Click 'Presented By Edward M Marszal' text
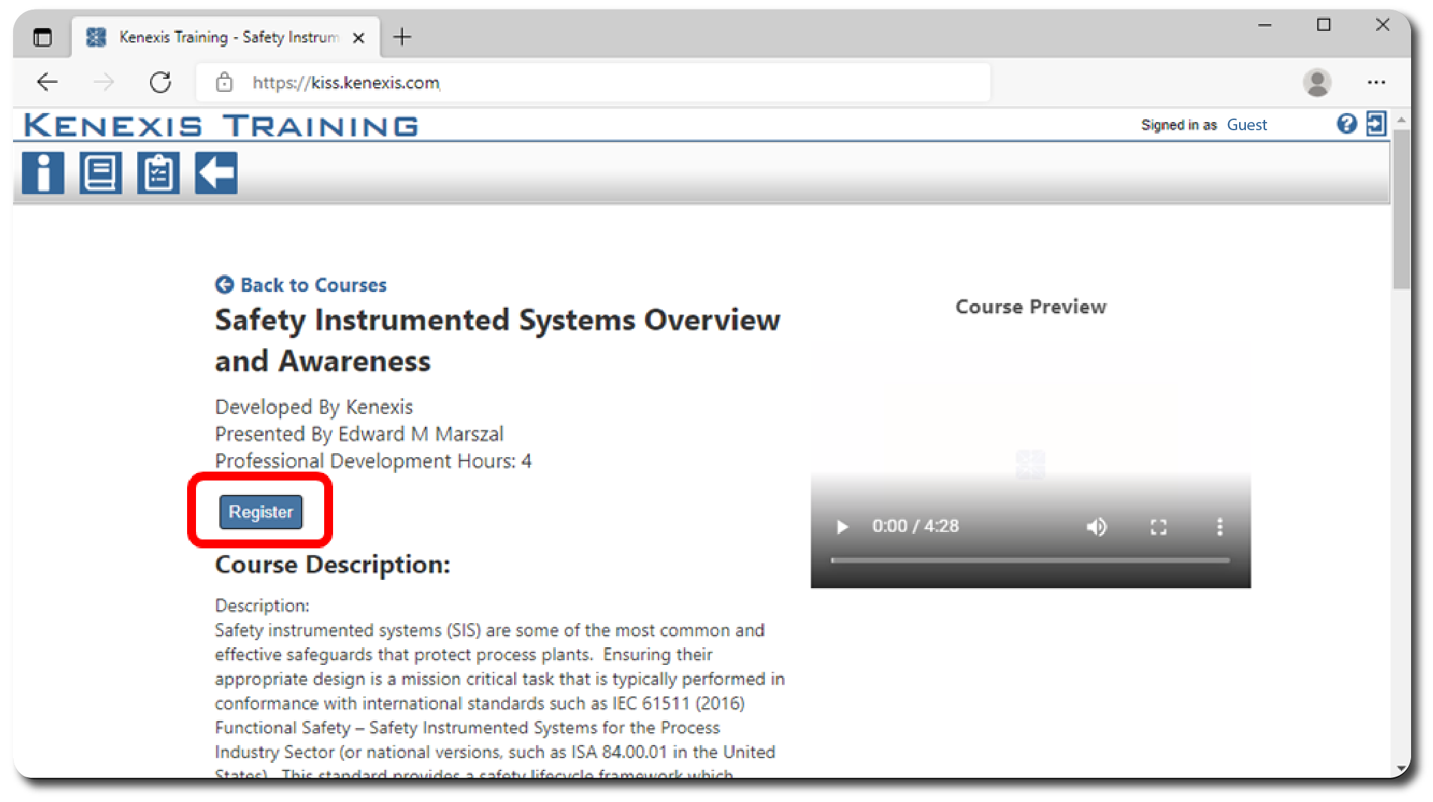 [x=359, y=434]
